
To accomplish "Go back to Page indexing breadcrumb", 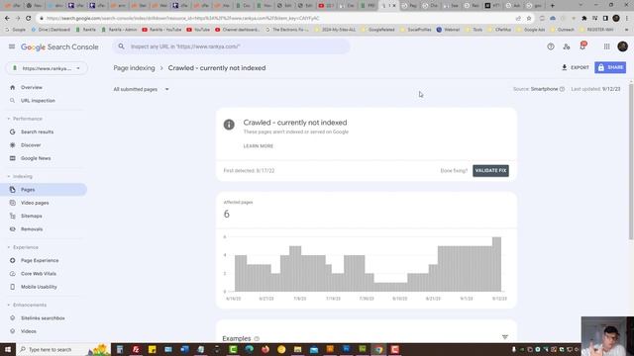I will tap(134, 68).
